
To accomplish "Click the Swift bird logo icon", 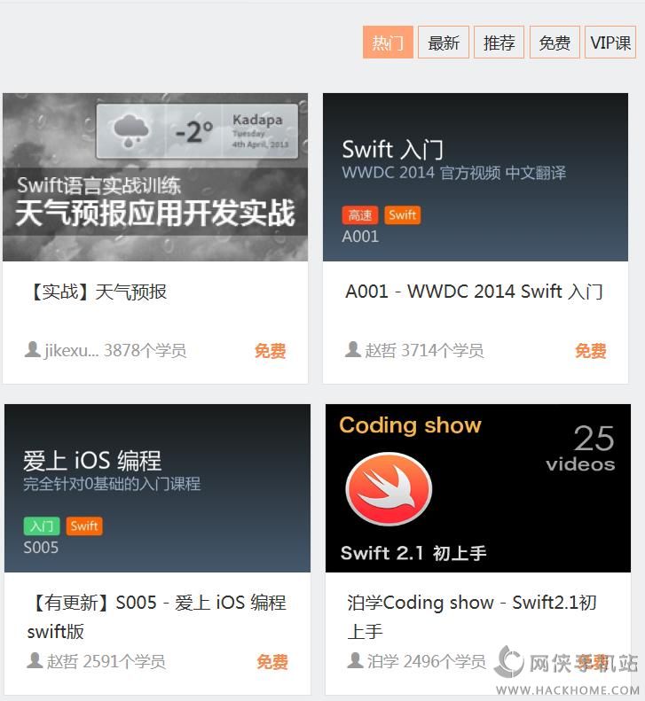I will (x=389, y=489).
